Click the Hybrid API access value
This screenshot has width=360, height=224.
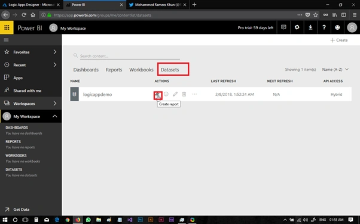tap(336, 94)
